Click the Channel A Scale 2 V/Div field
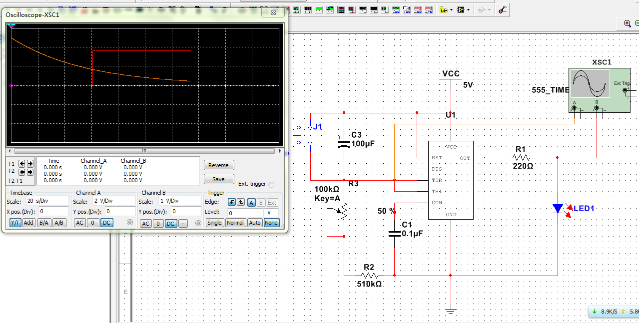Viewport: 639px width, 323px height. pos(113,201)
